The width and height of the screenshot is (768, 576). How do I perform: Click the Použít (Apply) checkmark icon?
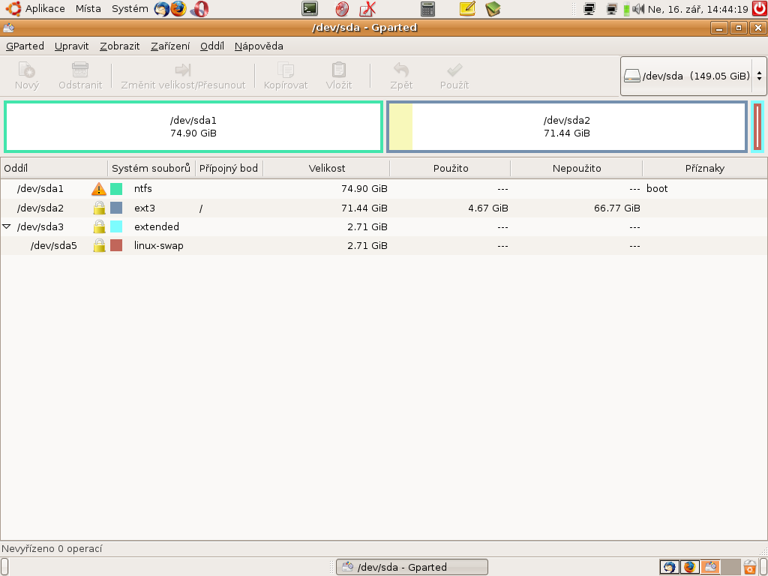[x=454, y=70]
